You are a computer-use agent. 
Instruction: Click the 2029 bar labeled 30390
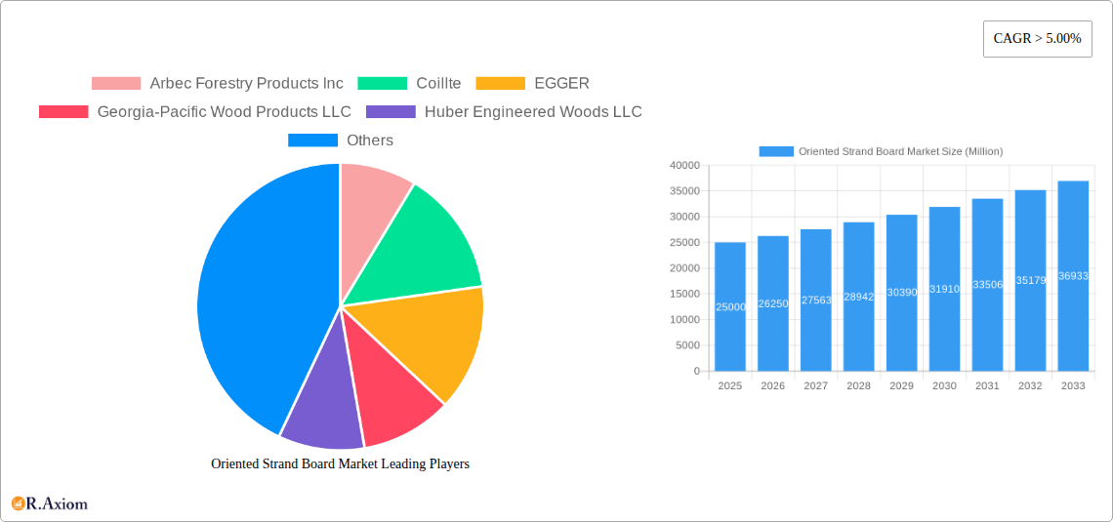[x=901, y=293]
